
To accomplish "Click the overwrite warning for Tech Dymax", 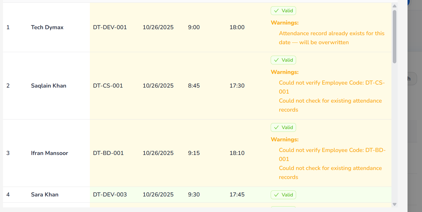I will click(331, 38).
